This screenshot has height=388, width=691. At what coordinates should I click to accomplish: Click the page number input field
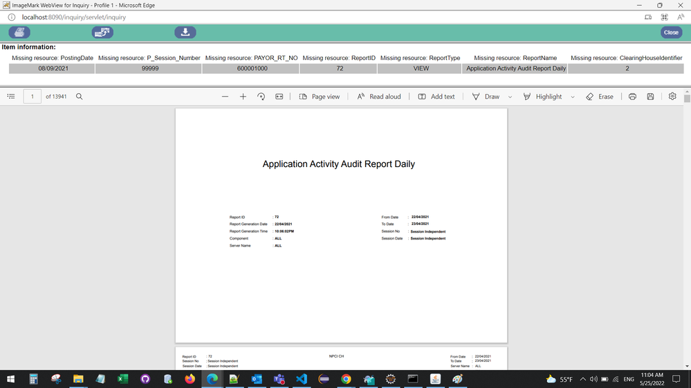pyautogui.click(x=33, y=97)
